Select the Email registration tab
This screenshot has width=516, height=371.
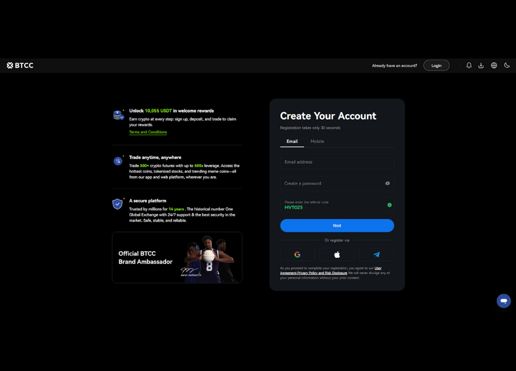click(292, 141)
